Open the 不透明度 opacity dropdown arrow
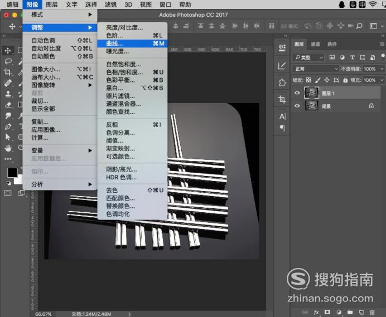 (382, 69)
